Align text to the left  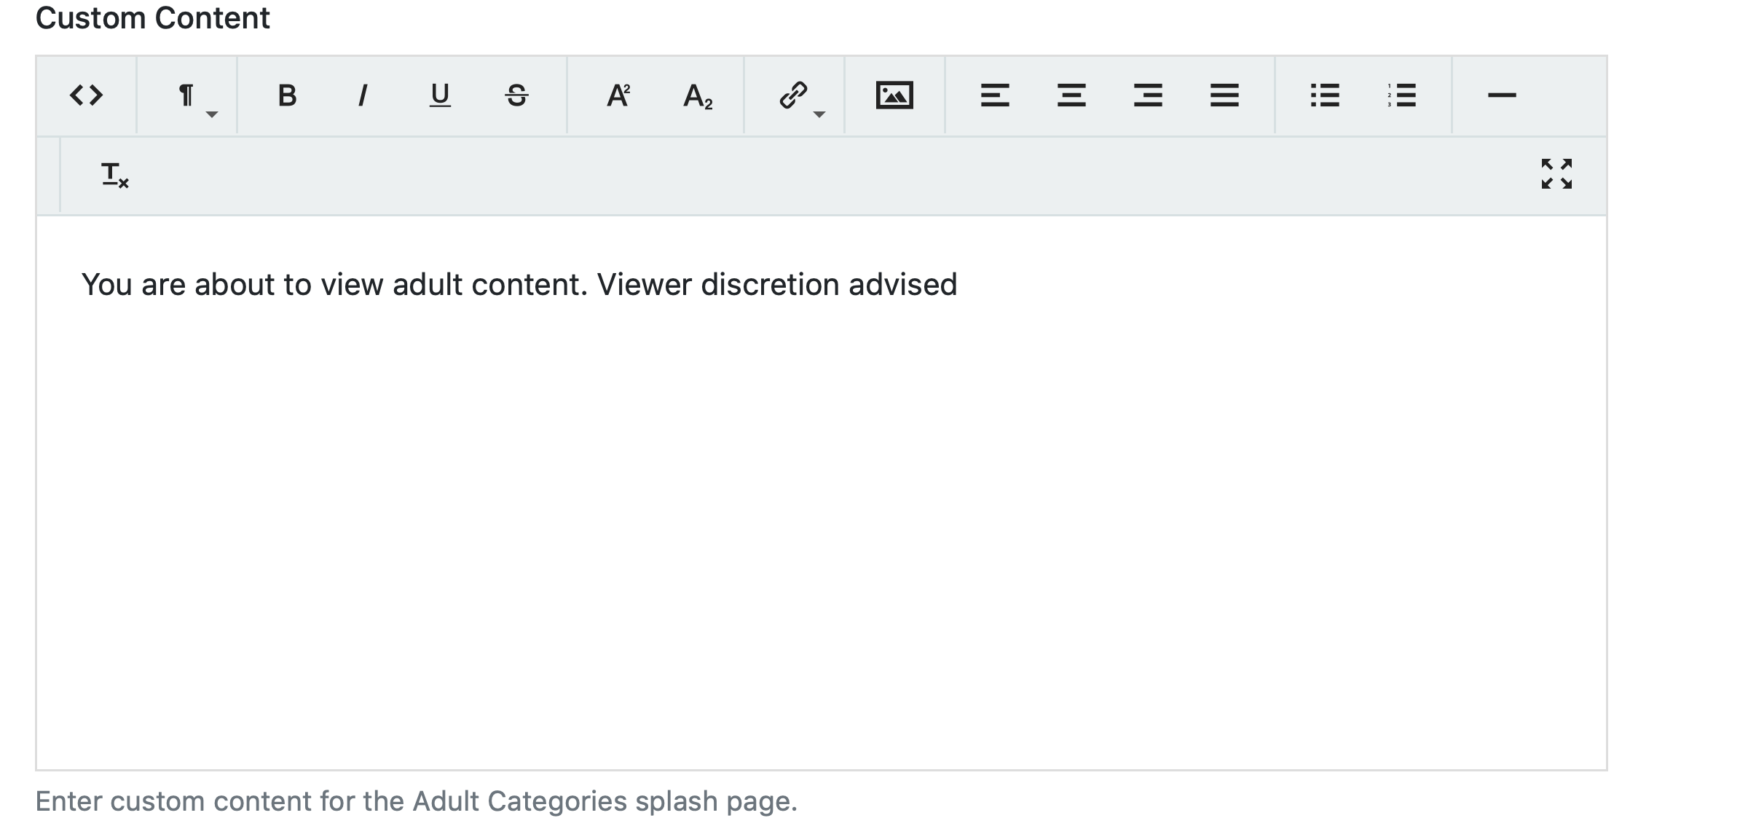(x=995, y=95)
